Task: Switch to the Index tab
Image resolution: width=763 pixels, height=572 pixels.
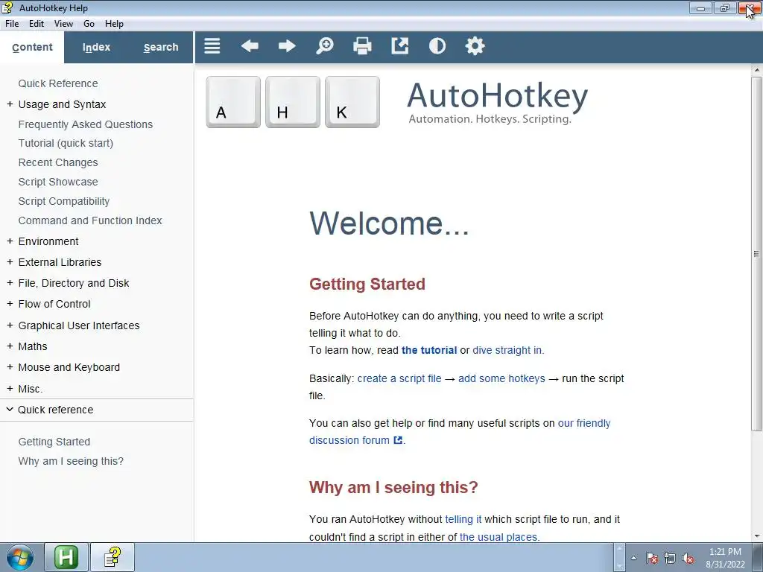Action: pyautogui.click(x=96, y=47)
